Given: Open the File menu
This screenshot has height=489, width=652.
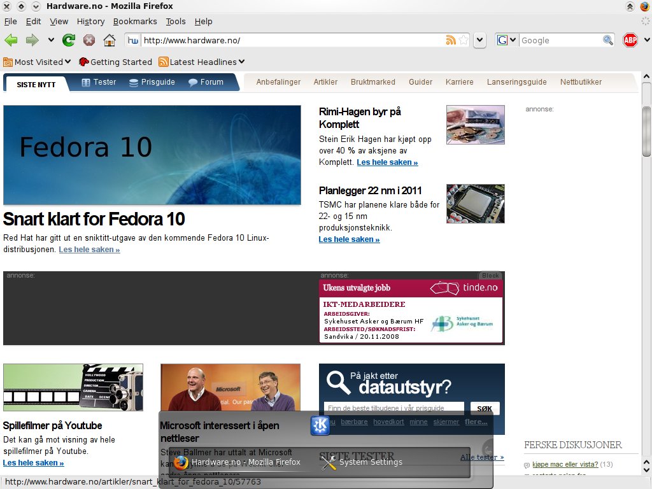Looking at the screenshot, I should click(x=10, y=21).
